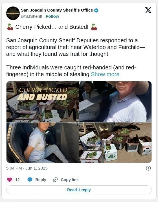
Task: Click the first cherry emoji
Action: [10, 27]
